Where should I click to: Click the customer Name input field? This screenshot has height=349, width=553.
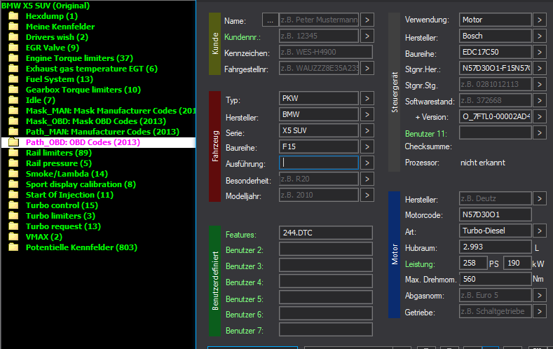click(319, 20)
